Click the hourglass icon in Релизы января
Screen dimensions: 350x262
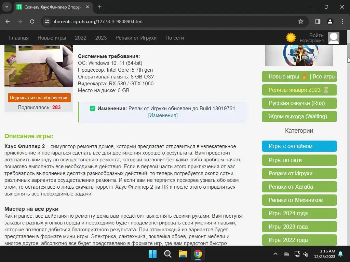tap(326, 90)
